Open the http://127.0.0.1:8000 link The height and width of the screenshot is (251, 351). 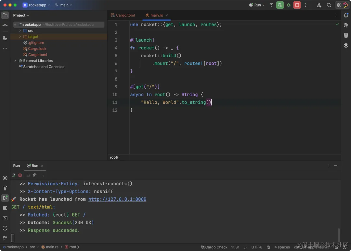[x=117, y=199]
